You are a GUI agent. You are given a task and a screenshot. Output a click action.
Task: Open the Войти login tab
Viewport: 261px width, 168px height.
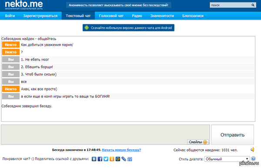(x=10, y=16)
